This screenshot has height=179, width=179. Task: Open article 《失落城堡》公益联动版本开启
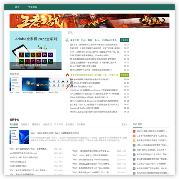[x=93, y=59]
